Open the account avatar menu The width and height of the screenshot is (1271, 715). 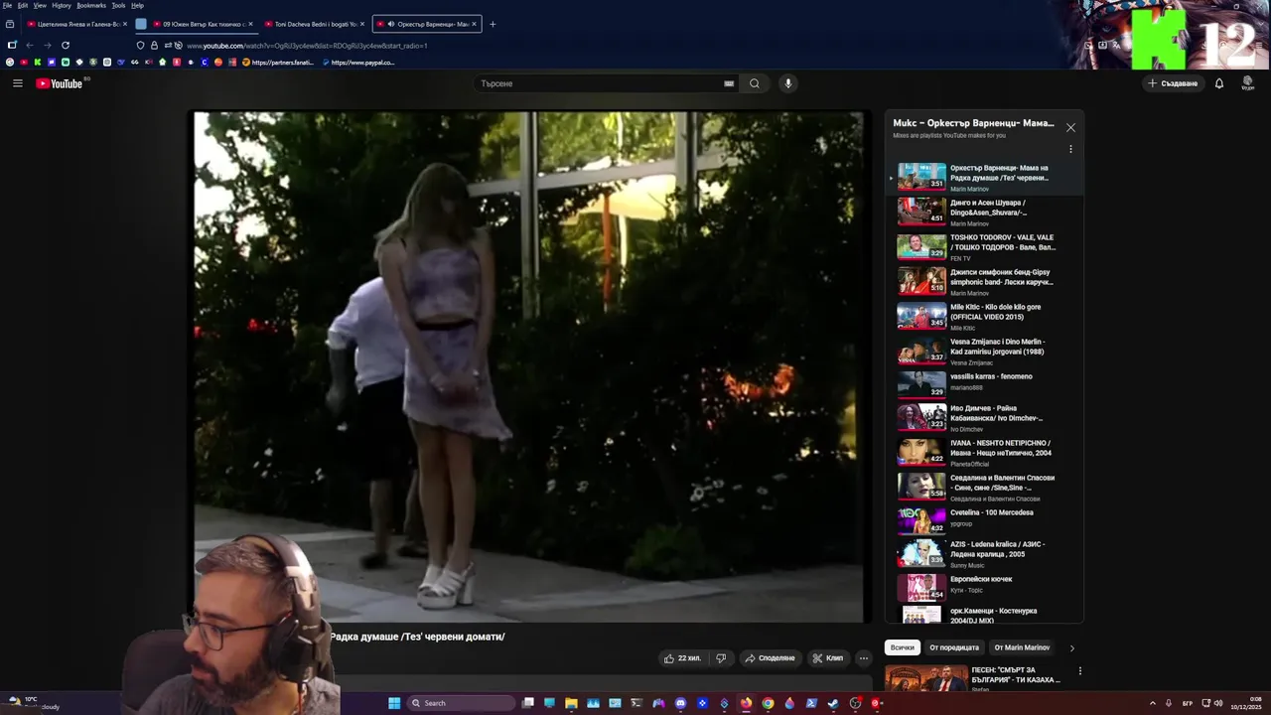[x=1248, y=83]
